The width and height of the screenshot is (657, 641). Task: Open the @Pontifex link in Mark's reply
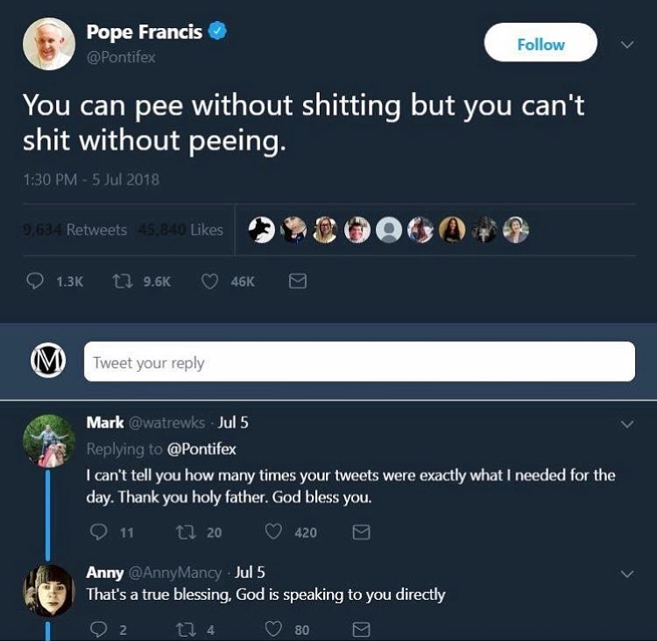click(x=201, y=449)
